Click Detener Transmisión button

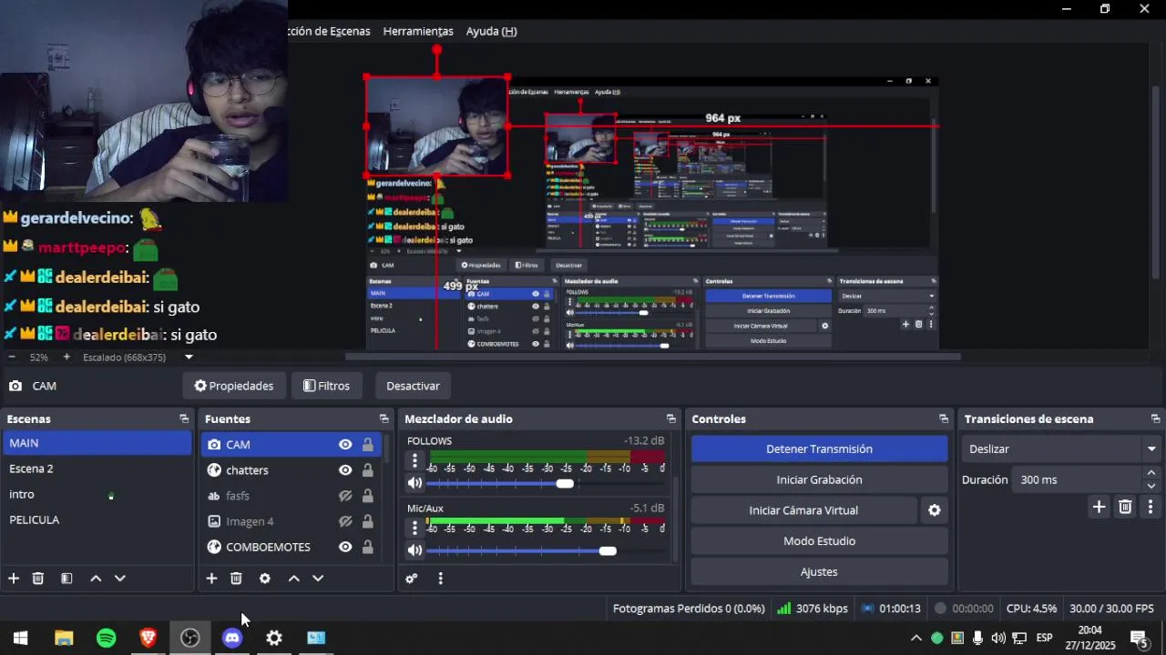tap(819, 449)
